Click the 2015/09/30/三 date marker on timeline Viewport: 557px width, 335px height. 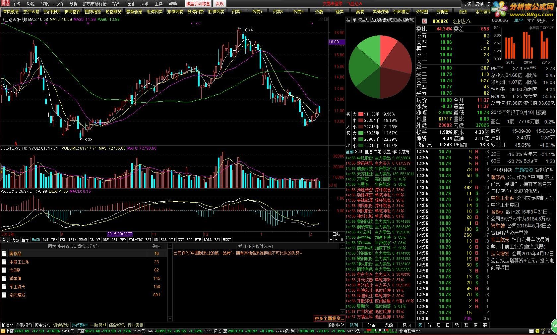click(x=120, y=234)
